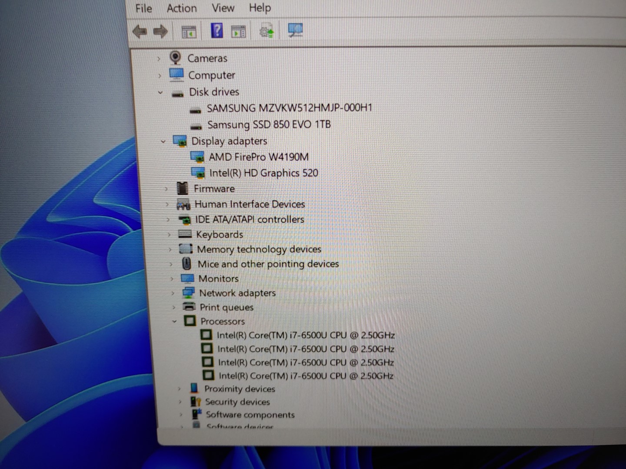
Task: Collapse the Disk drives category
Action: coord(160,92)
